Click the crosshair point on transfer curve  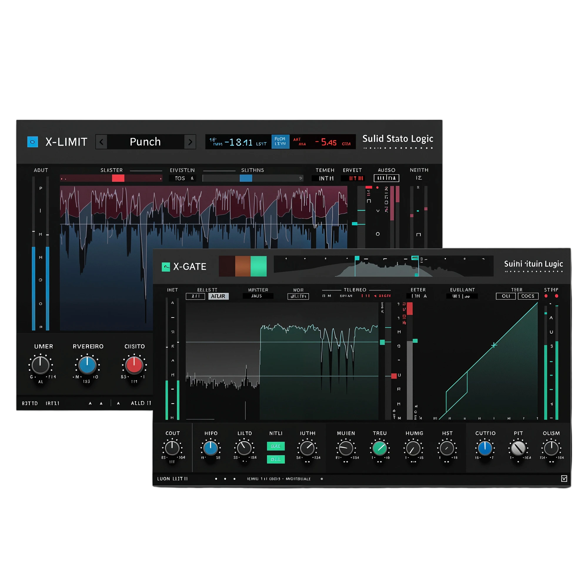(494, 345)
